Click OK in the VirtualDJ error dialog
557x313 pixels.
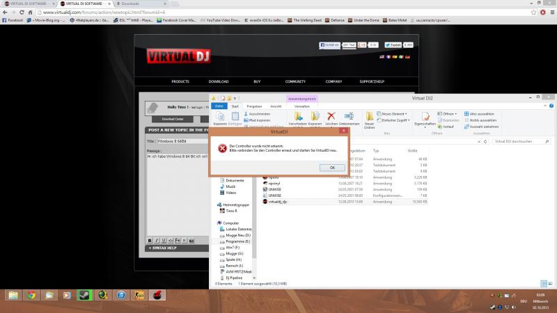(332, 168)
